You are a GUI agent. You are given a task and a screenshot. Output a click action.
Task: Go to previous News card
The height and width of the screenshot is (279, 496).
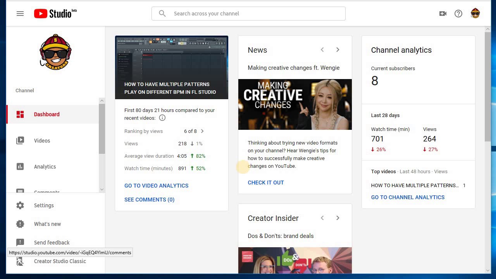coord(322,50)
